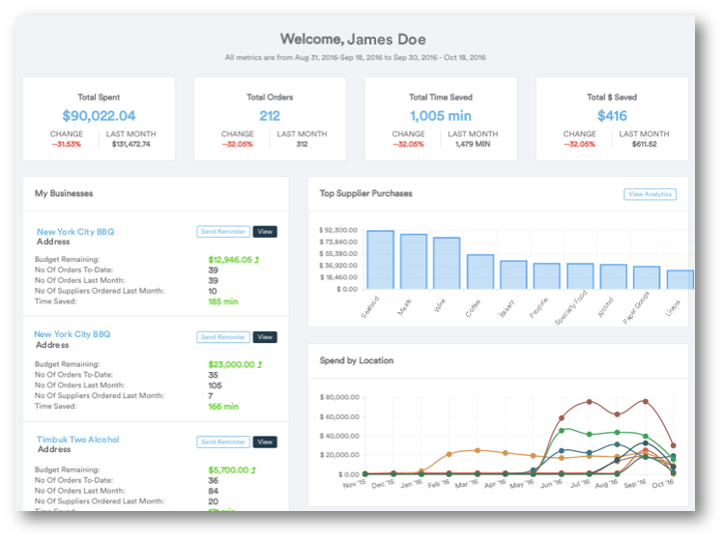This screenshot has width=725, height=541.
Task: Click the Seafood bar in chart
Action: point(381,260)
